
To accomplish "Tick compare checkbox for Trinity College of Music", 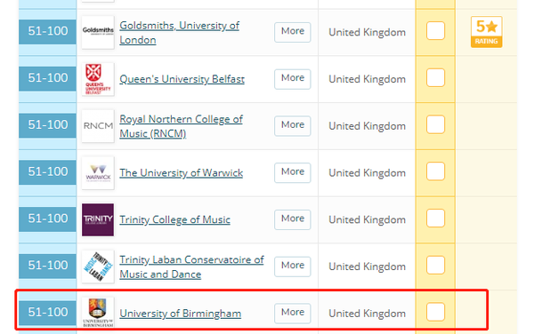I will tap(435, 219).
